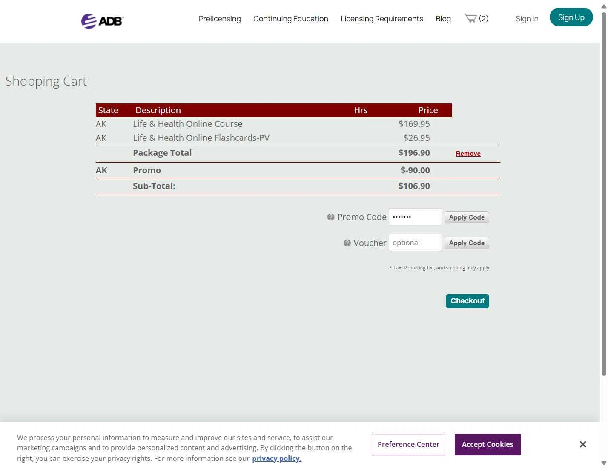Viewport: 608px width, 469px height.
Task: Click the Shopping Cart heading
Action: [46, 81]
